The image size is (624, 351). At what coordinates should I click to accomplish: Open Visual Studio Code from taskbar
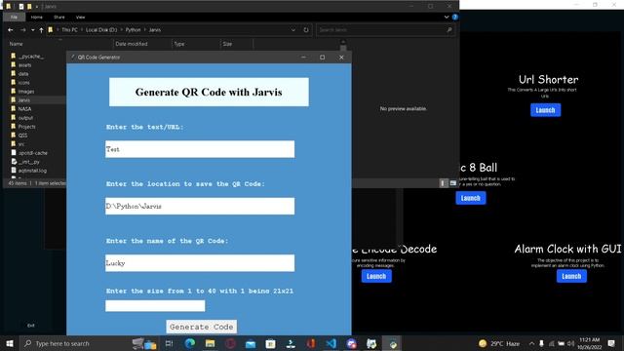331,343
